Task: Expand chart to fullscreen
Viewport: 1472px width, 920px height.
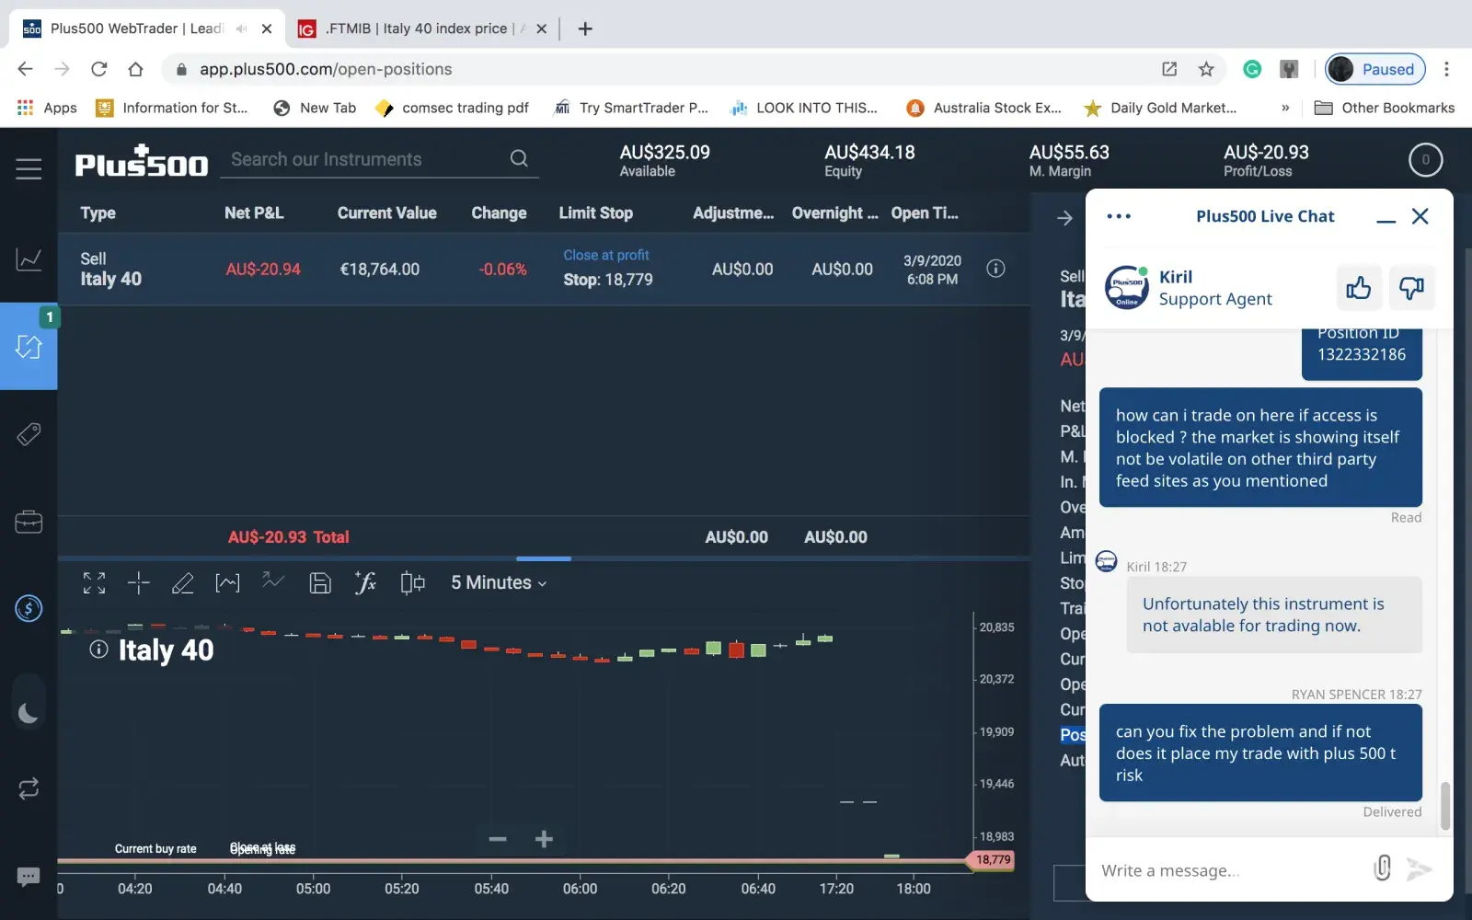Action: click(x=94, y=582)
